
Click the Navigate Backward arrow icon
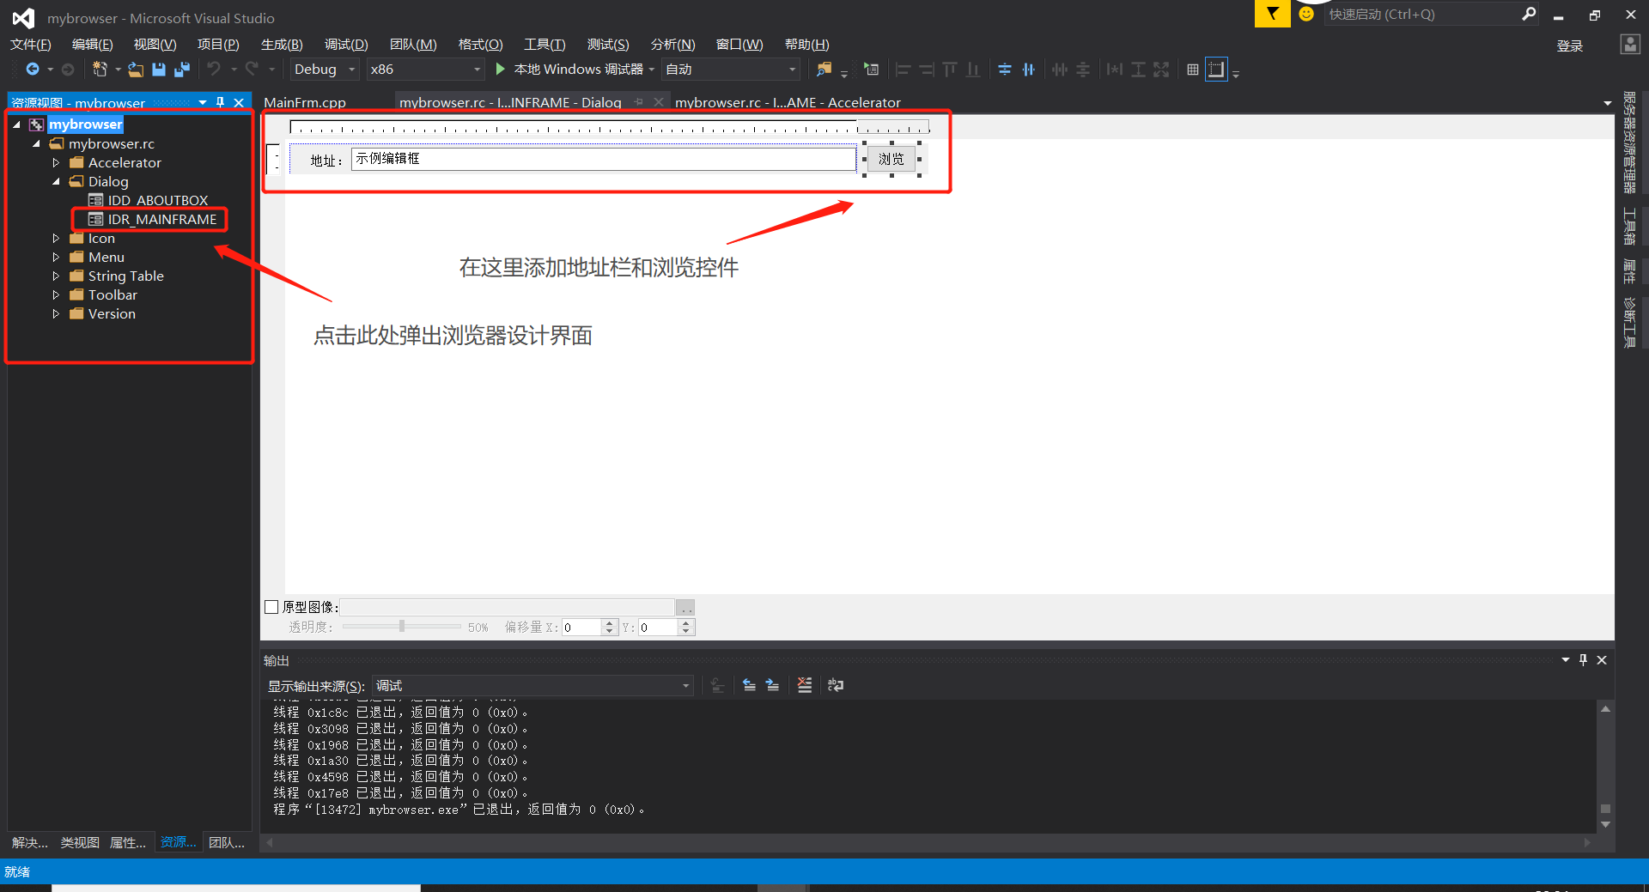33,70
